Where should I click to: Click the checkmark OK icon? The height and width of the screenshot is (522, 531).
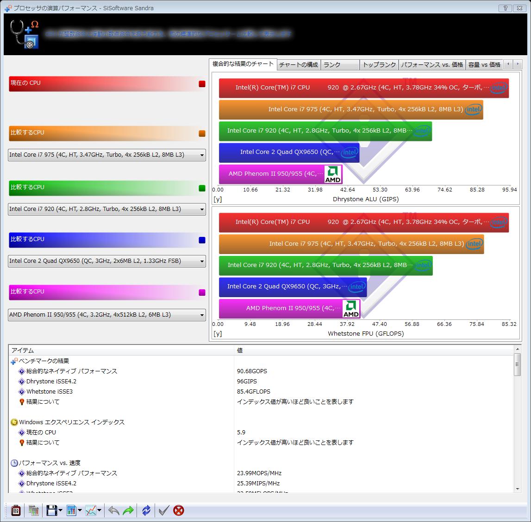[x=164, y=510]
